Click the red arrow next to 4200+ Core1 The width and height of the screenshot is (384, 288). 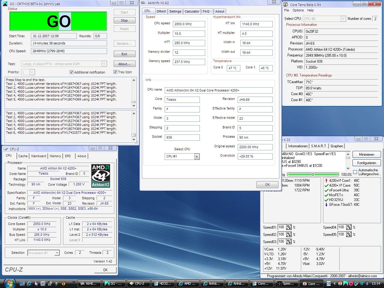326,181
